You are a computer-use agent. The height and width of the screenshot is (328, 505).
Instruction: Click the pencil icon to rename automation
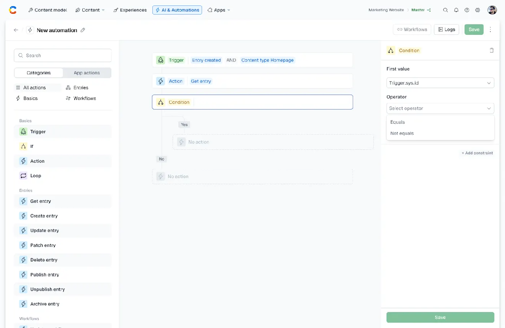83,30
